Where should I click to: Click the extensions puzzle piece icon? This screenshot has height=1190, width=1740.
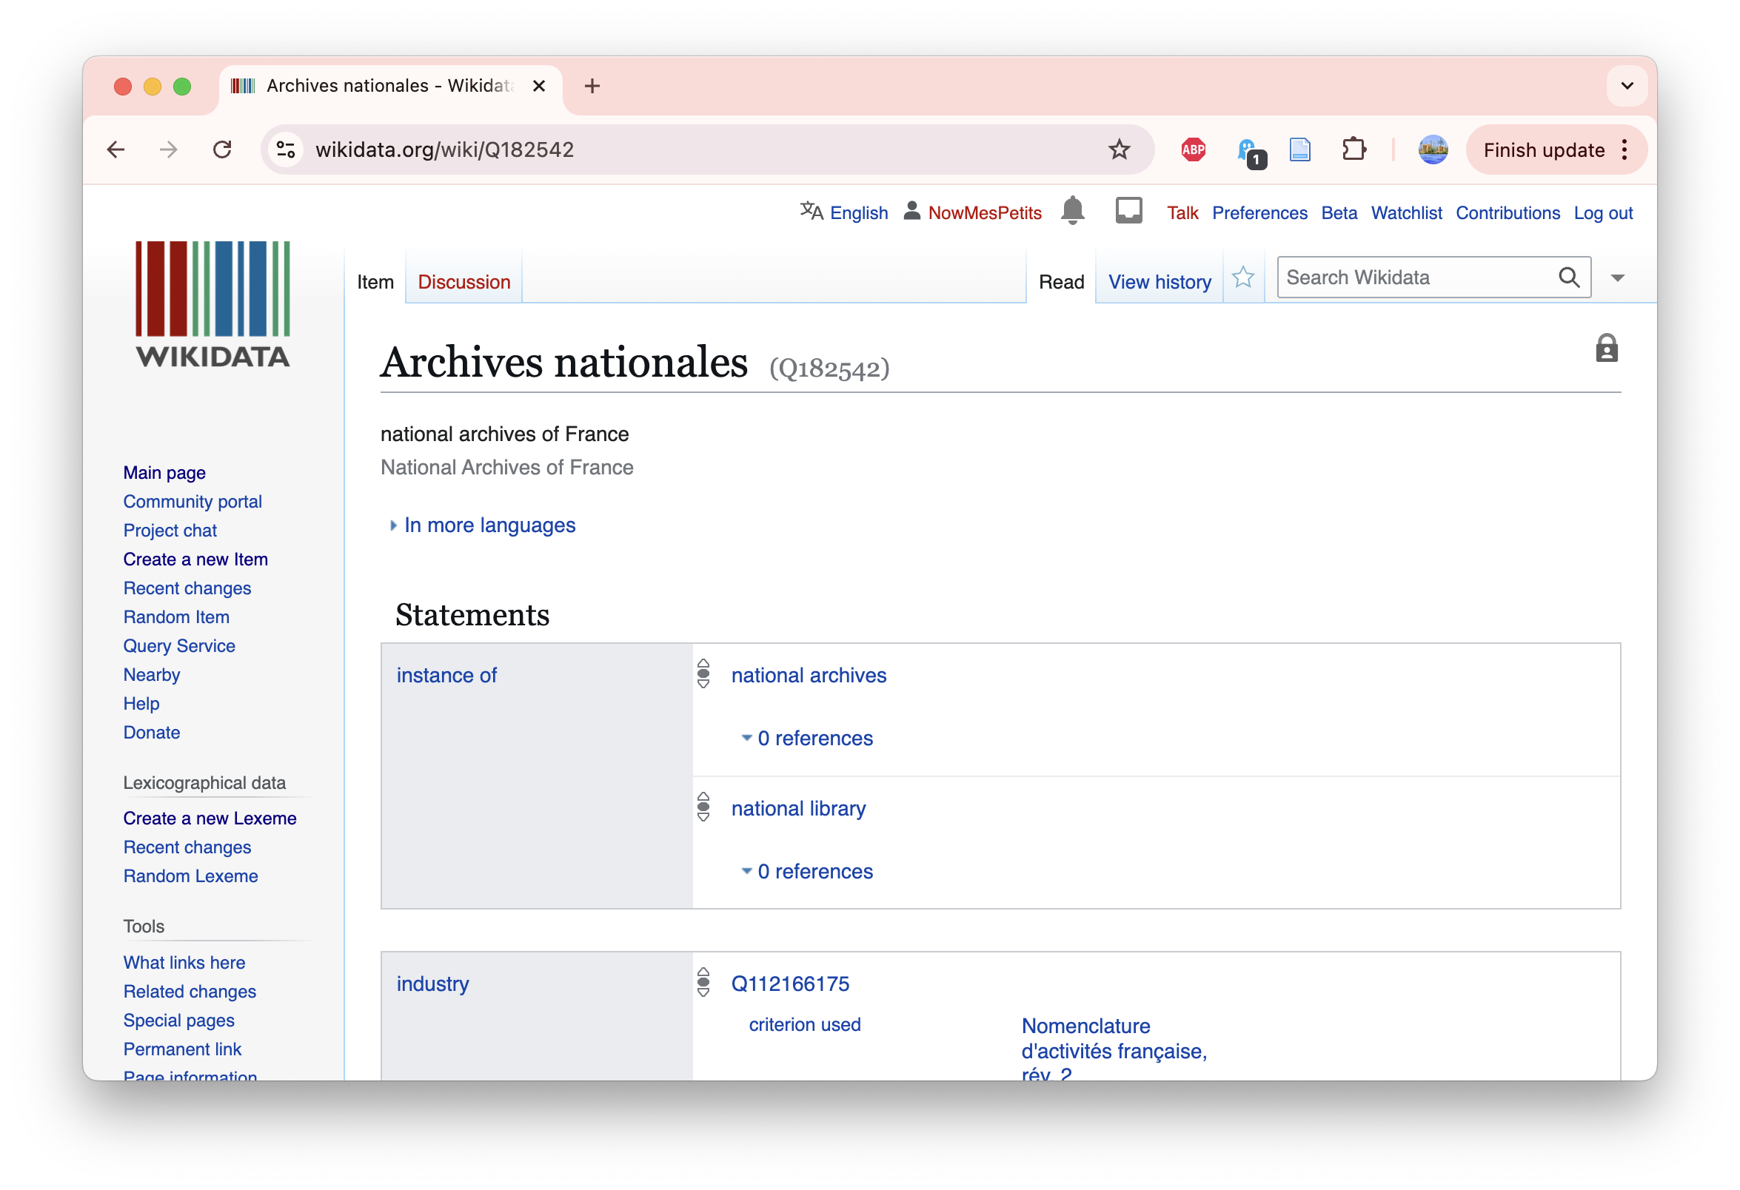tap(1356, 148)
